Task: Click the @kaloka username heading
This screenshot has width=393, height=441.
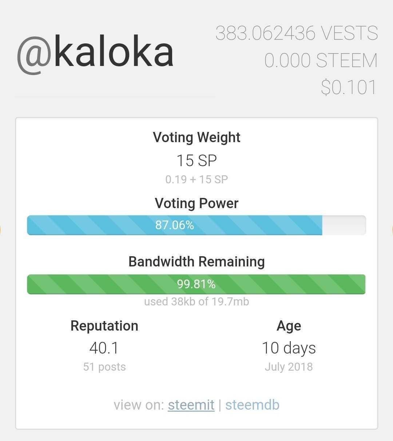Action: coord(95,53)
